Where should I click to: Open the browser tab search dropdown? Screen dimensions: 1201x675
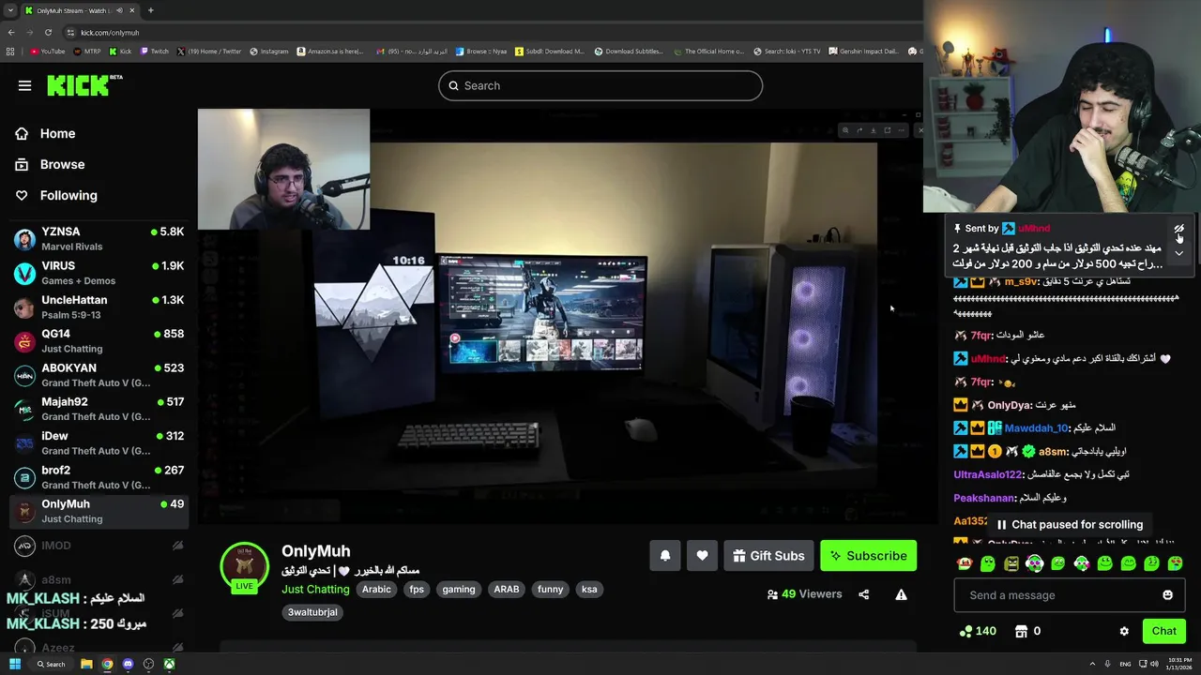(10, 10)
